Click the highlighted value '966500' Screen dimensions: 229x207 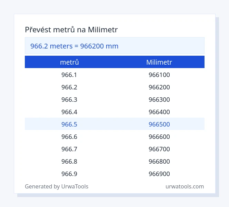(x=159, y=124)
